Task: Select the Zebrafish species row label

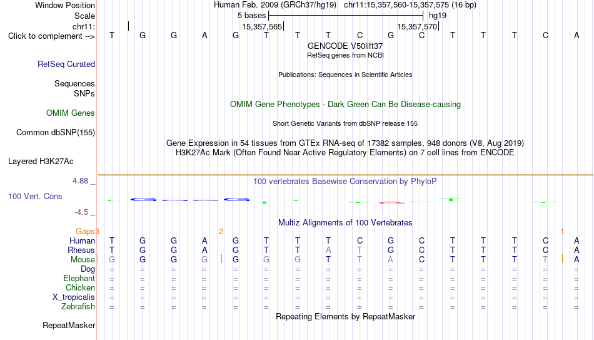Action: [78, 306]
